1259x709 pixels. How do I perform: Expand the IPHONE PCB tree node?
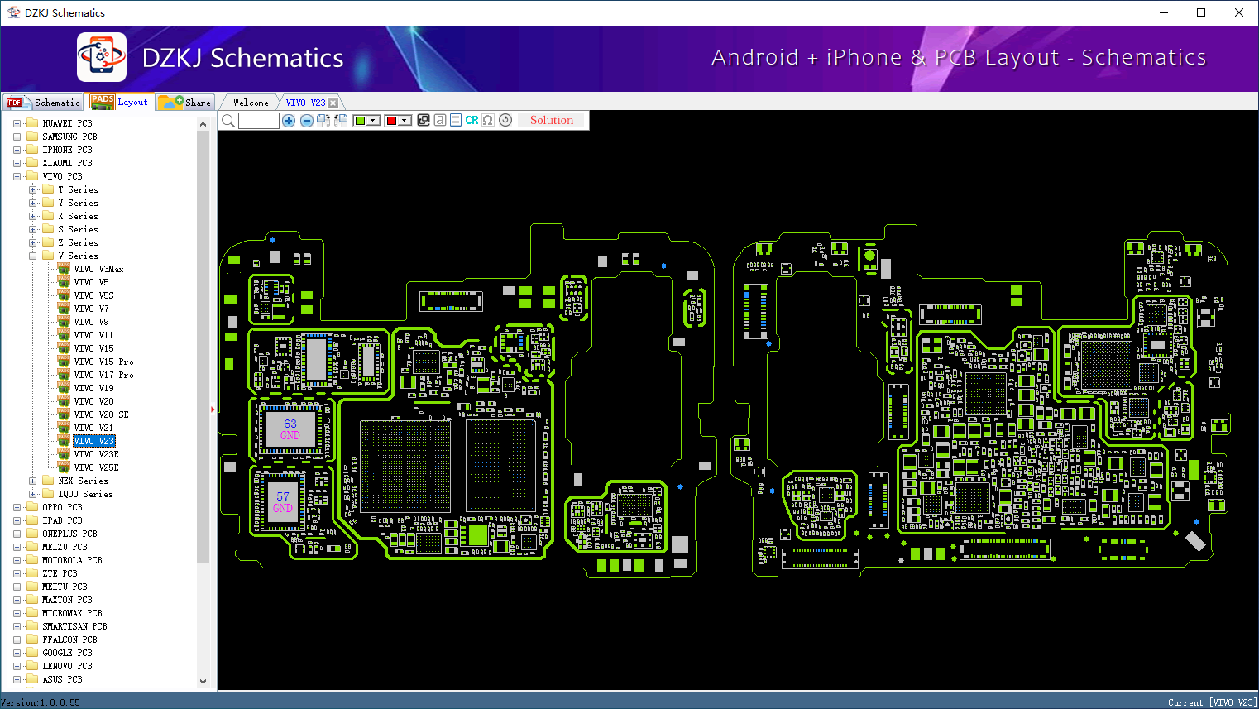[x=17, y=150]
